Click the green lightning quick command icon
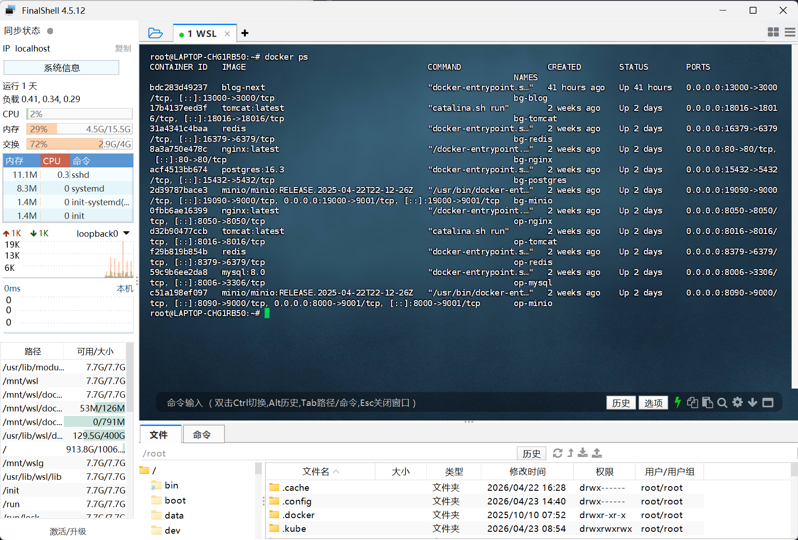The image size is (798, 540). click(678, 402)
